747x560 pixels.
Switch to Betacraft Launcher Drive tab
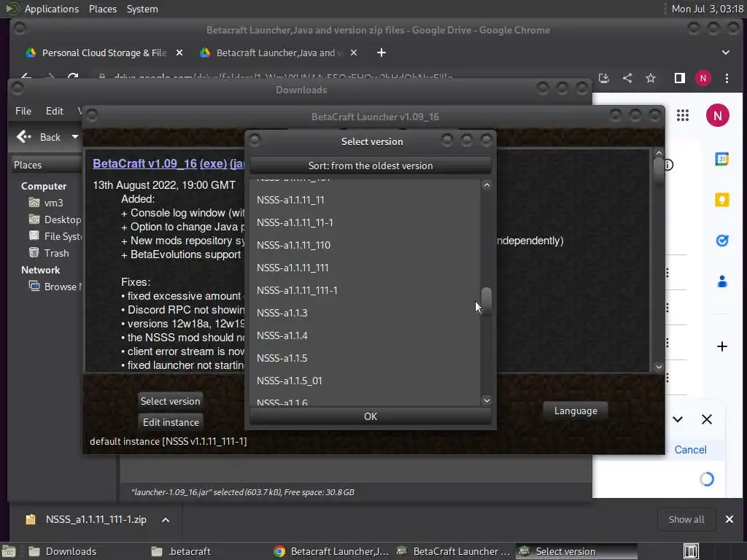point(271,52)
